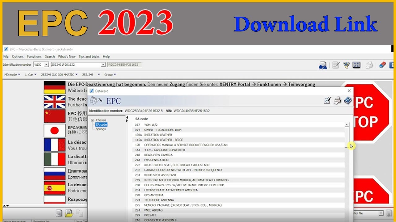The image size is (396, 222).
Task: Expand the Chassis tree node
Action: tap(93, 120)
